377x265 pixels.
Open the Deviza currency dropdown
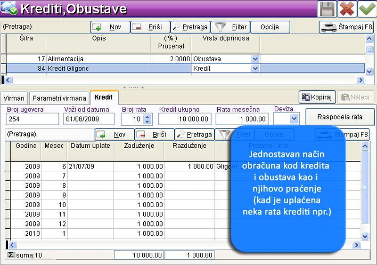[x=295, y=119]
